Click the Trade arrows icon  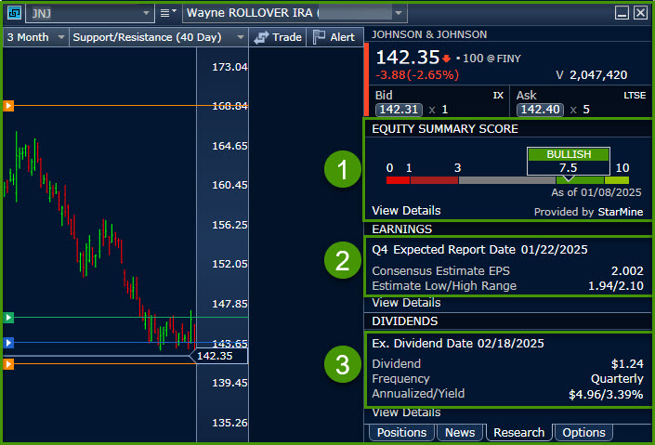(x=262, y=37)
